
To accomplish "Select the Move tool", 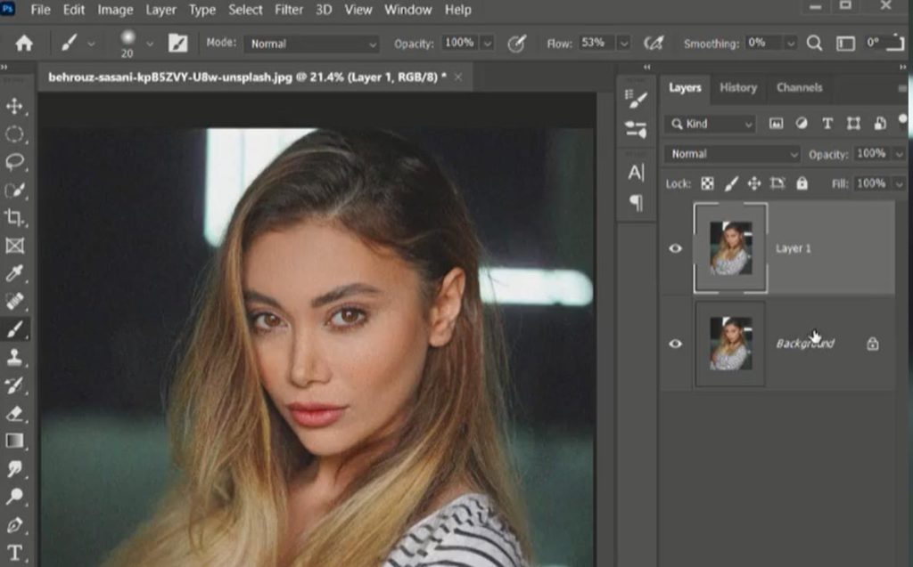I will pyautogui.click(x=15, y=107).
